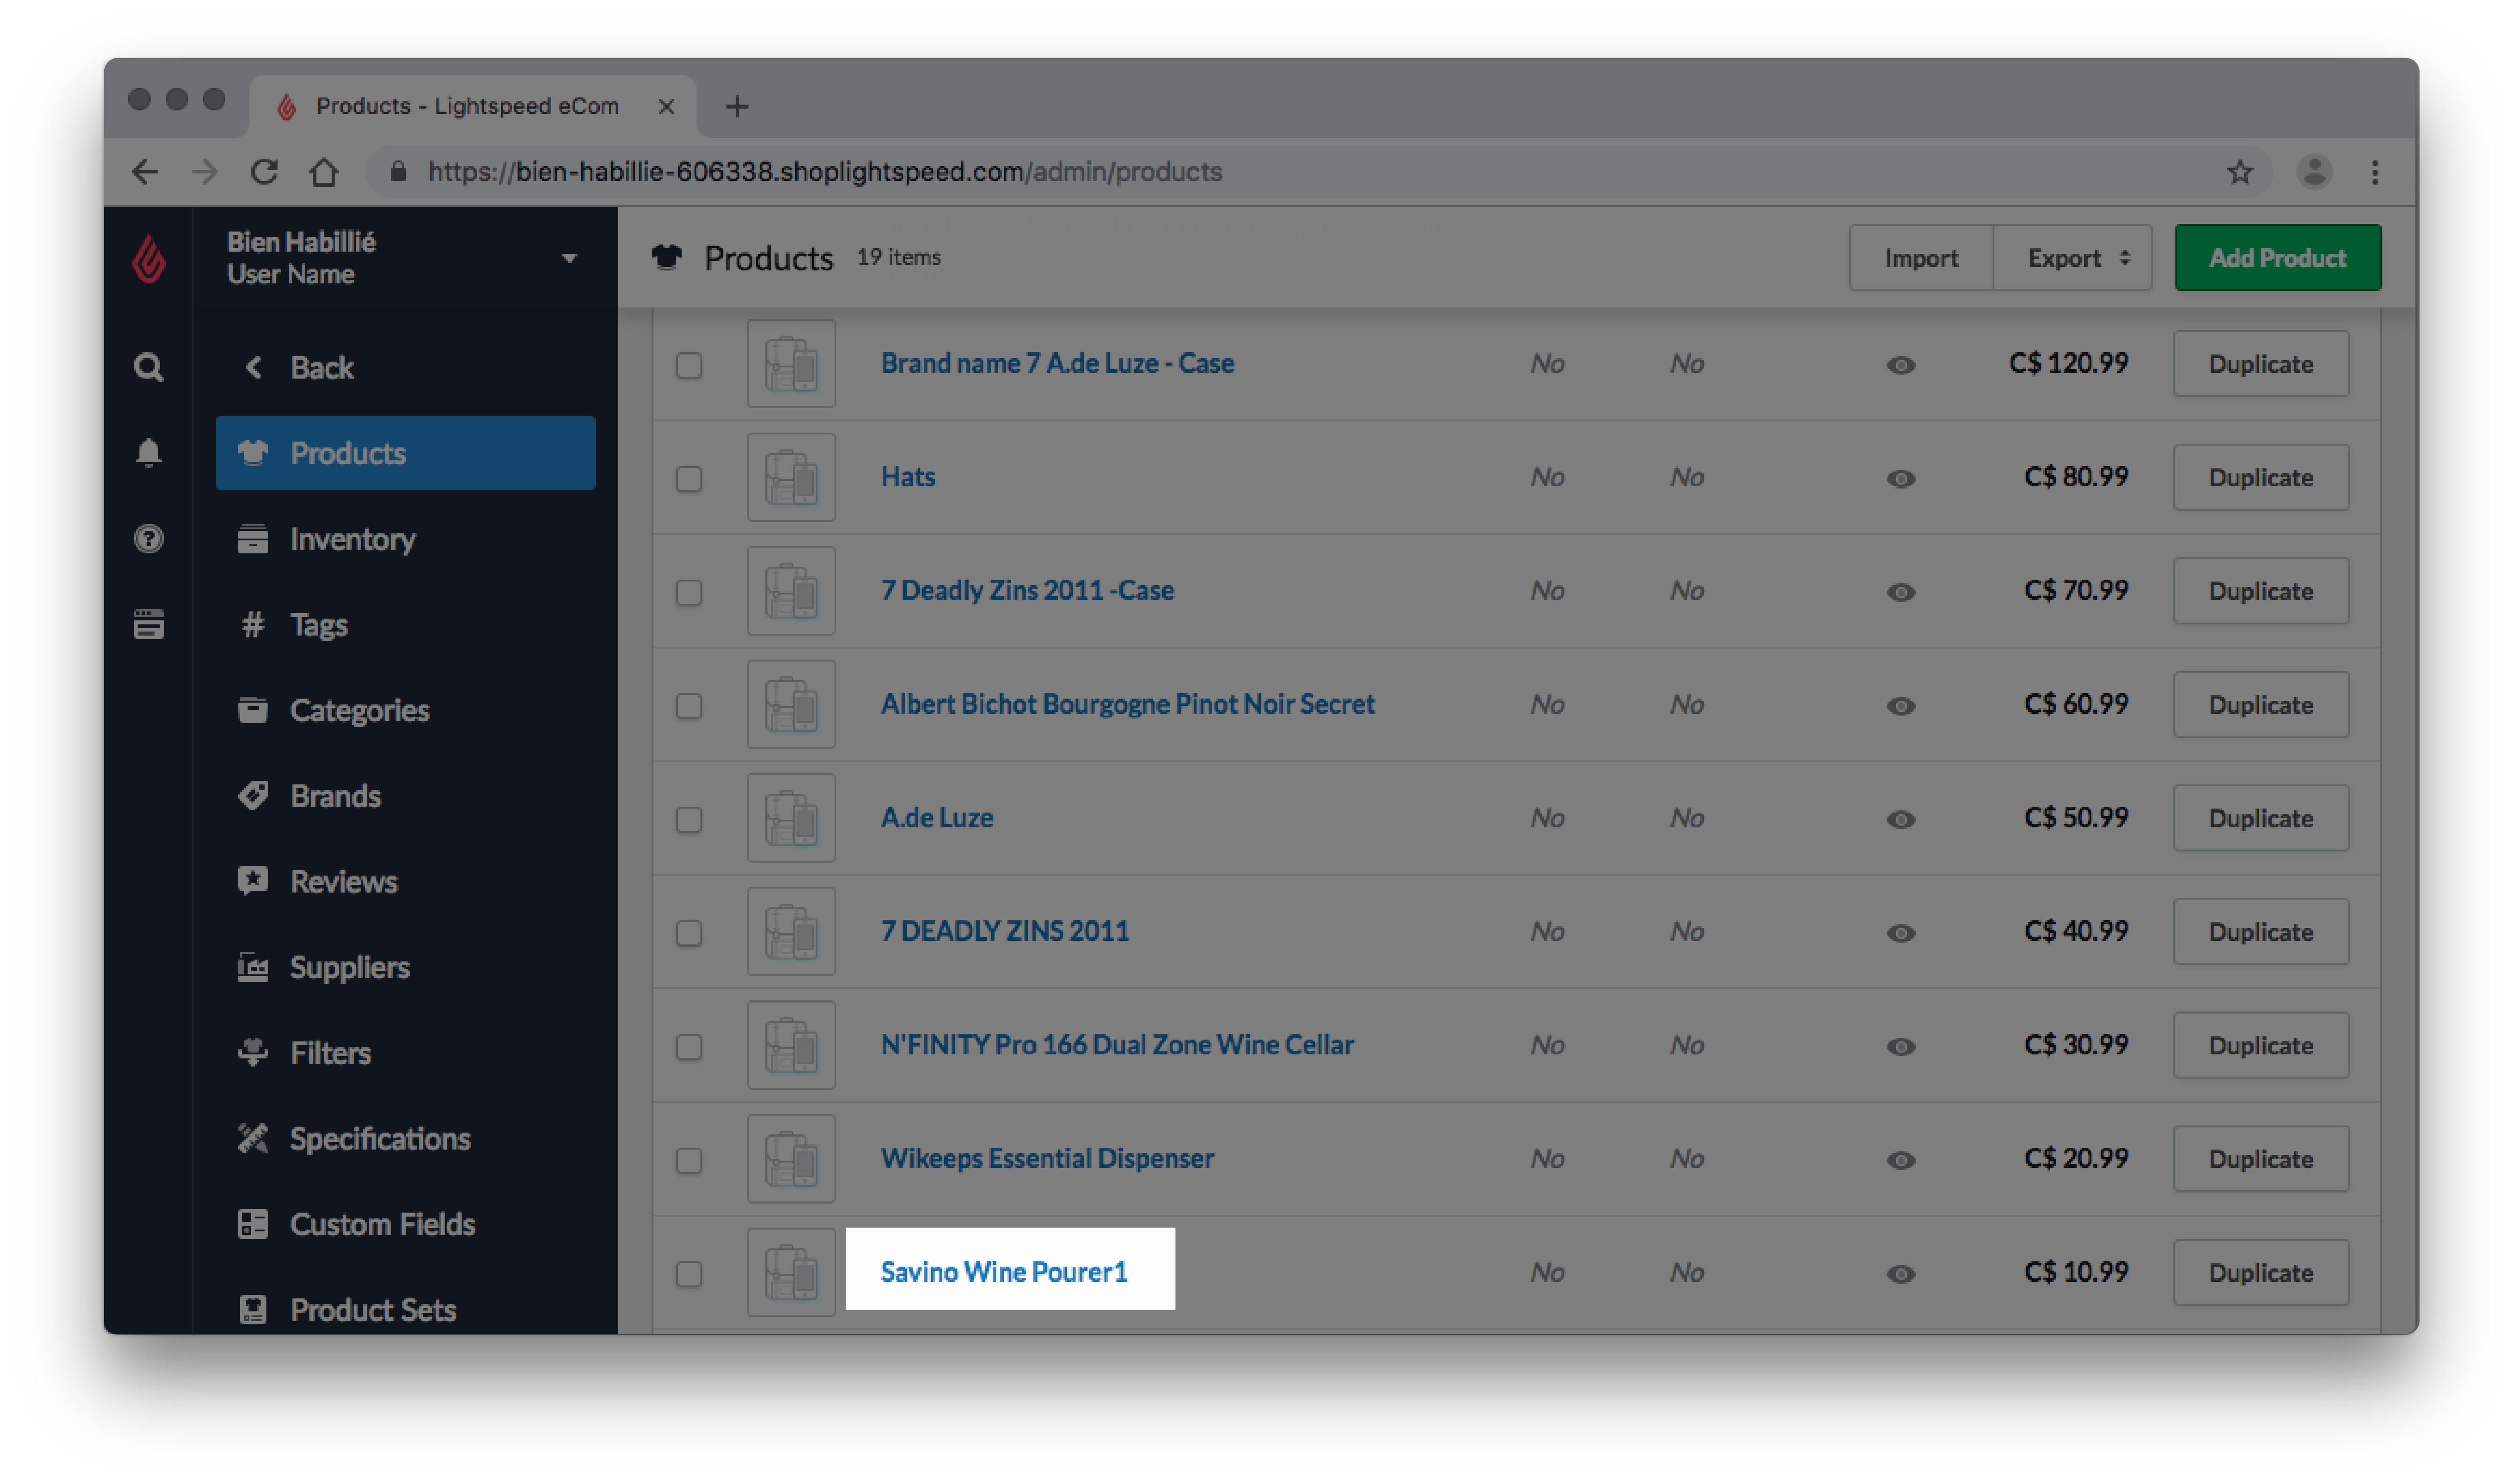Open a new browser tab with the plus icon
The width and height of the screenshot is (2520, 1483).
[x=737, y=106]
